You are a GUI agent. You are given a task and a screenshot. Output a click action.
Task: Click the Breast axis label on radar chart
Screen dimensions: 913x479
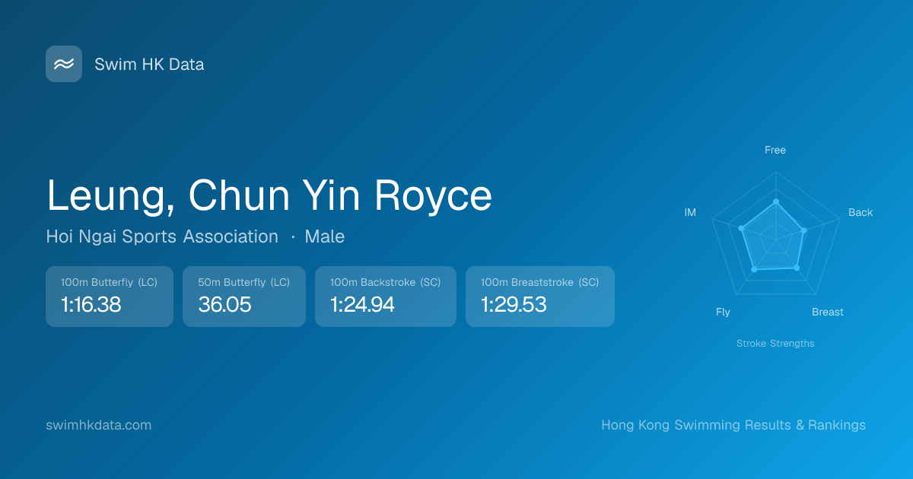[x=828, y=312]
